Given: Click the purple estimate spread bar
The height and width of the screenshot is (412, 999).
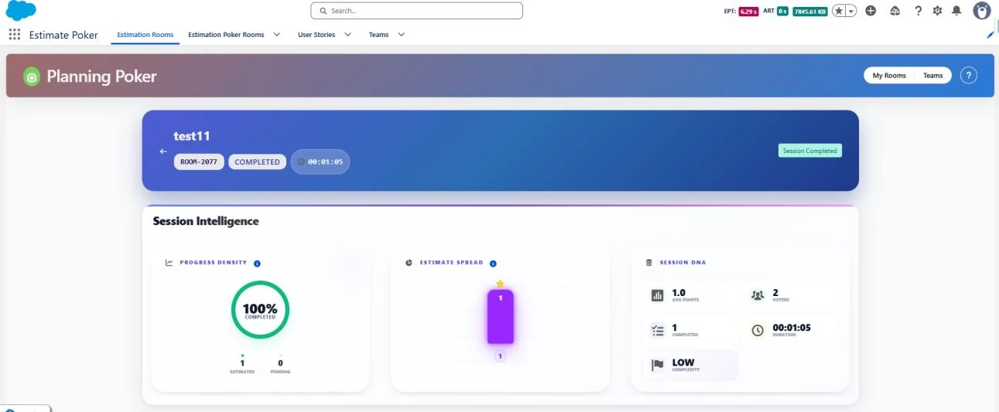Looking at the screenshot, I should tap(501, 317).
